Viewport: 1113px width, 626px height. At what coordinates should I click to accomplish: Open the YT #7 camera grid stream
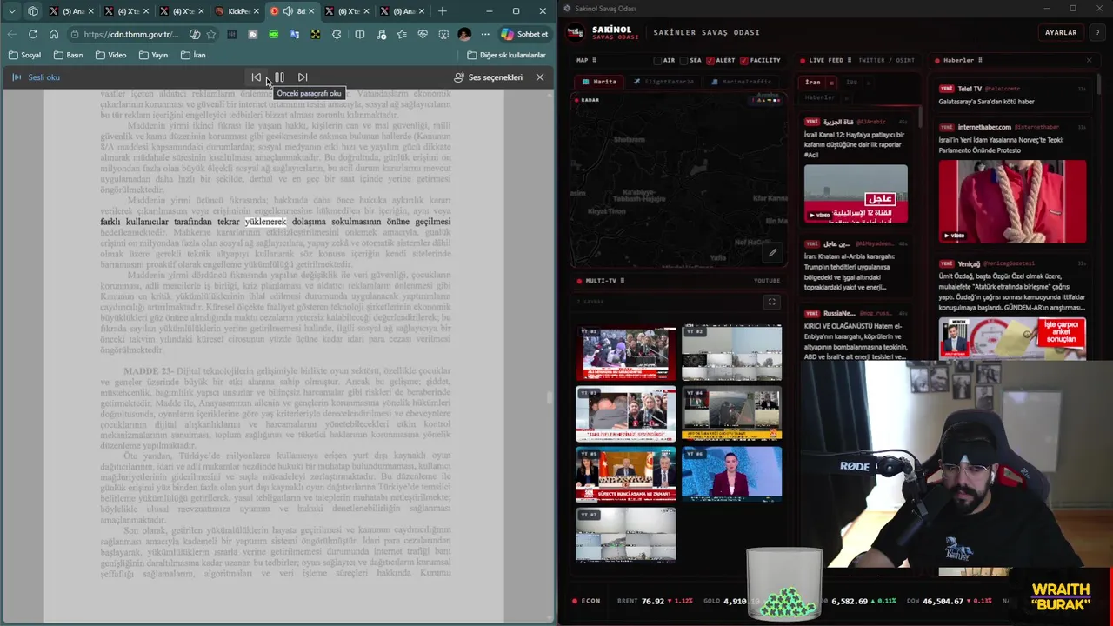pos(626,535)
